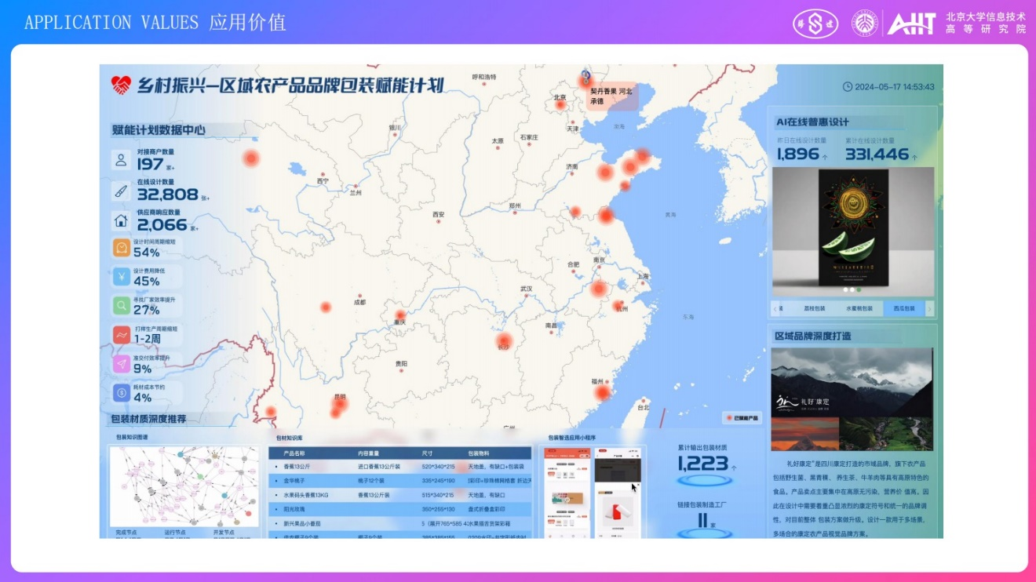Click the green magnifier factory search icon

[121, 305]
